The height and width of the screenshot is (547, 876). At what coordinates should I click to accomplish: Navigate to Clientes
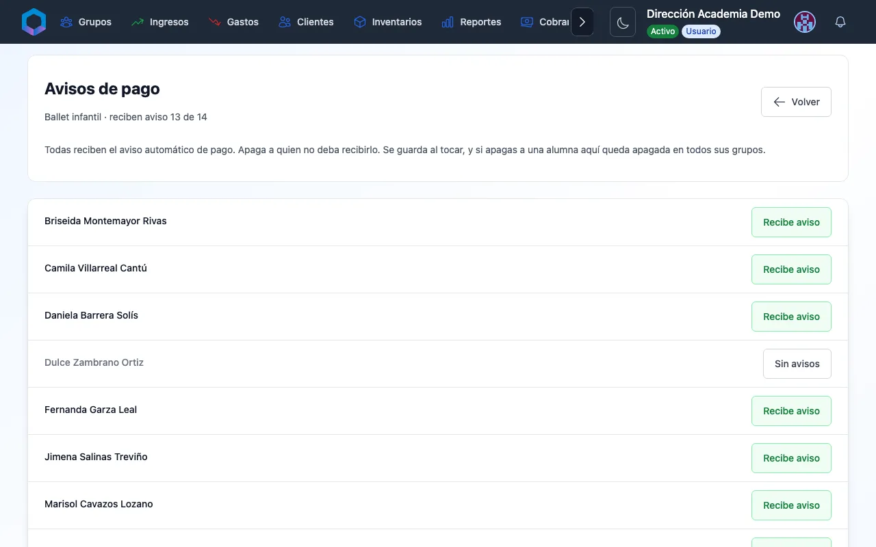click(307, 22)
